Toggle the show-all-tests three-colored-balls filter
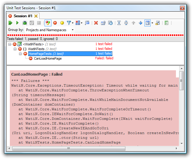This screenshot has height=159, width=192. click(48, 23)
